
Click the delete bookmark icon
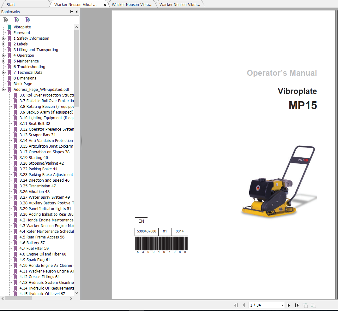6,20
